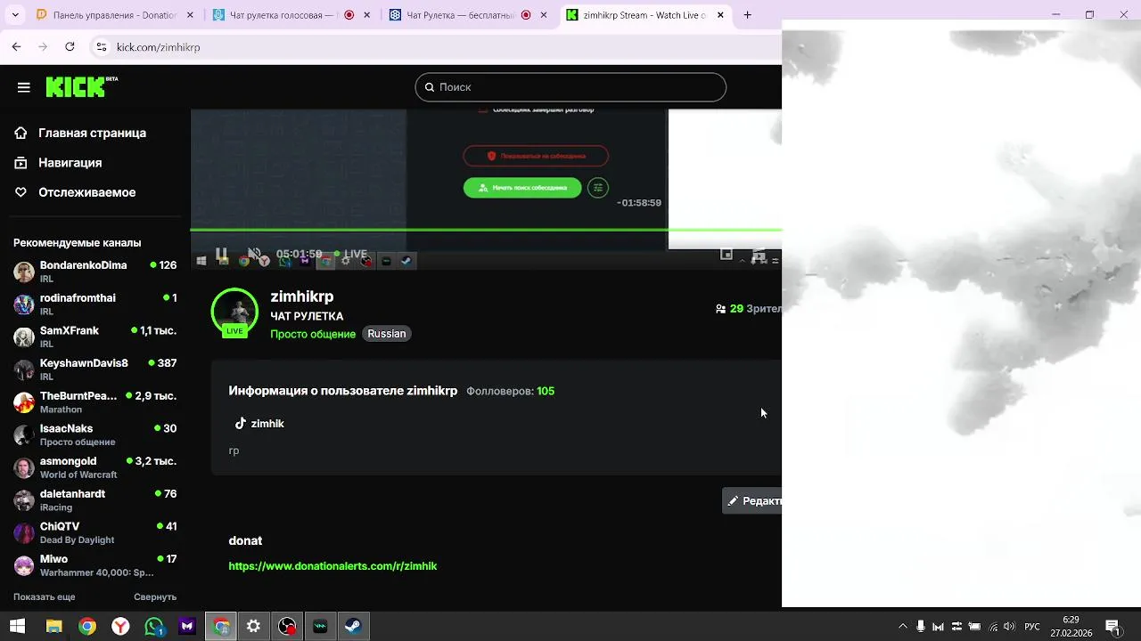Viewport: 1141px width, 641px height.
Task: Click zimhikrp streamer avatar
Action: pyautogui.click(x=234, y=312)
